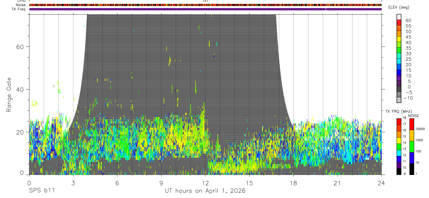Click hour 21 on the UT time axis
The width and height of the screenshot is (429, 198).
[x=337, y=183]
